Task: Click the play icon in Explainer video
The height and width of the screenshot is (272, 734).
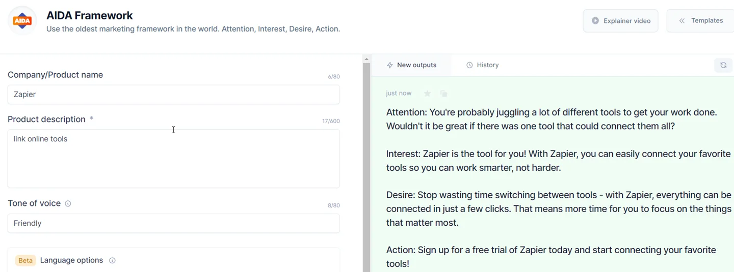Action: [x=595, y=21]
